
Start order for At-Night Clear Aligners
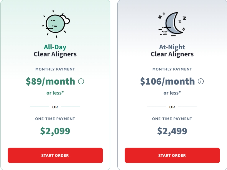point(172,155)
